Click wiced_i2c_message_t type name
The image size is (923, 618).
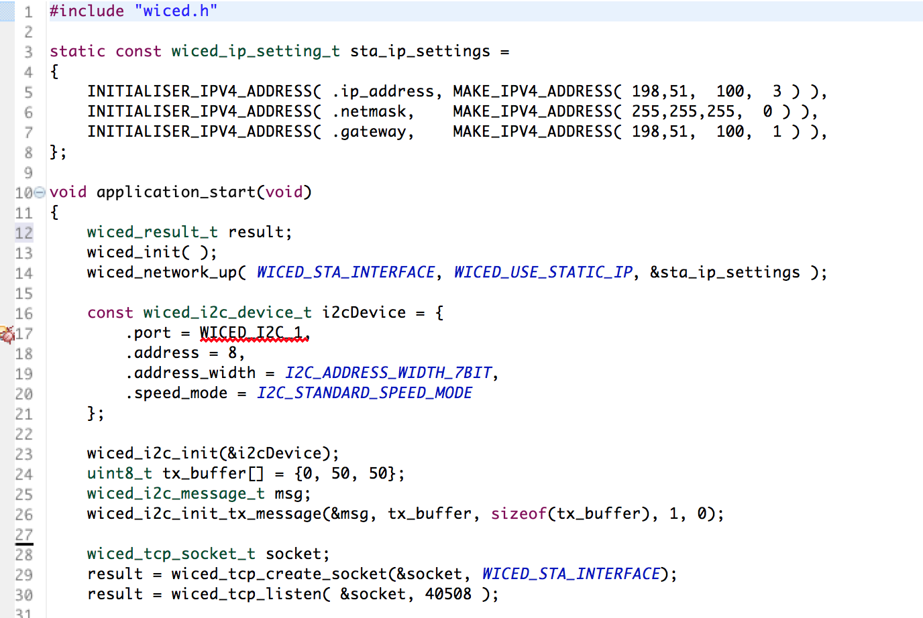[x=176, y=493]
